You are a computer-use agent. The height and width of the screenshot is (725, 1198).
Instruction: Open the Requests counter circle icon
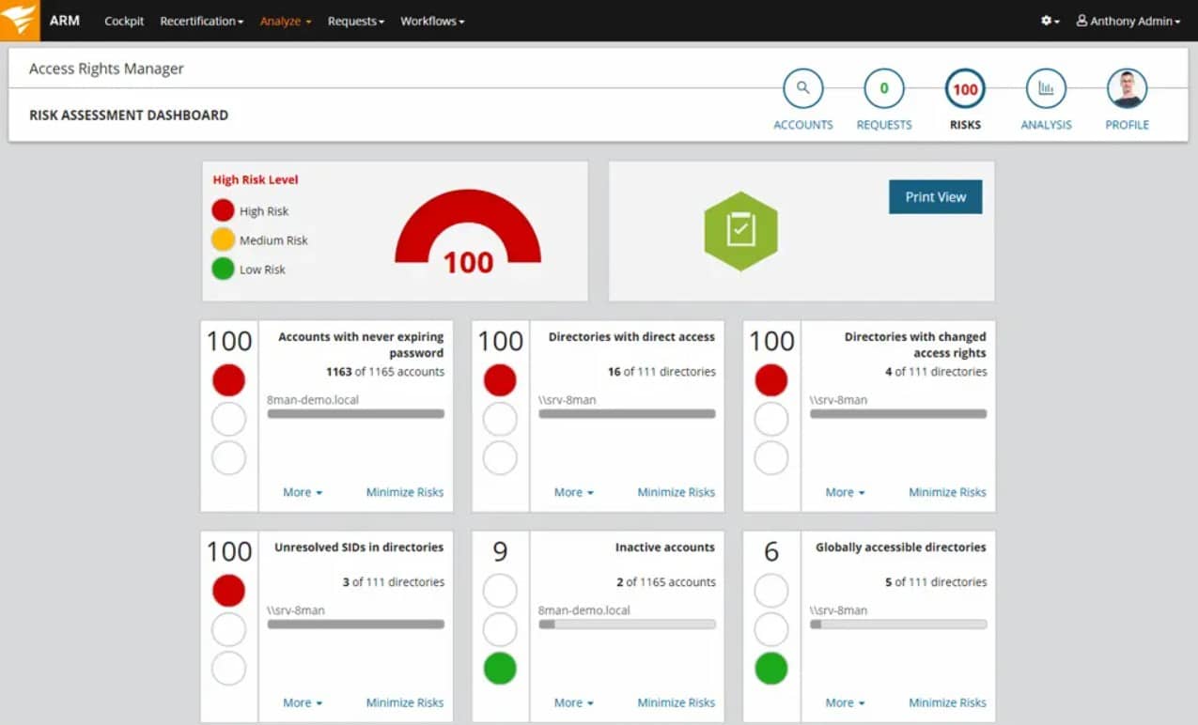[x=883, y=89]
